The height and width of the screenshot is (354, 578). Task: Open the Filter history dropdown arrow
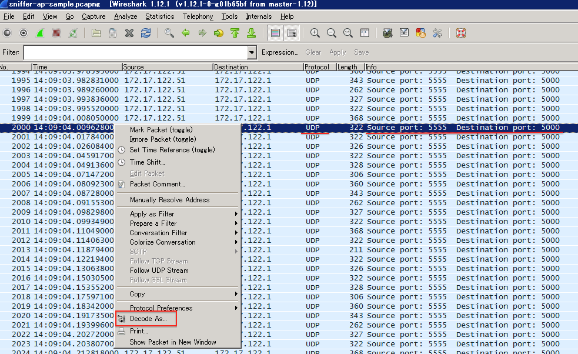pos(252,52)
